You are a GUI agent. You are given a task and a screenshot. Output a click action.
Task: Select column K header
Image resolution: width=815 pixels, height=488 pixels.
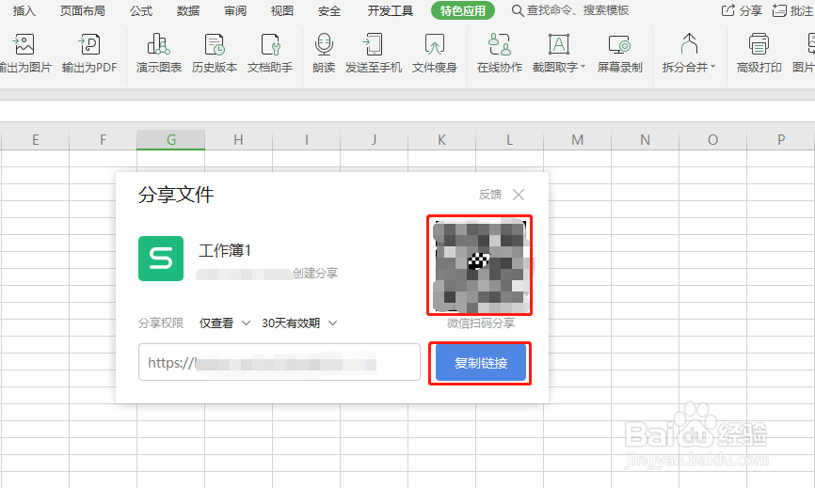[441, 140]
